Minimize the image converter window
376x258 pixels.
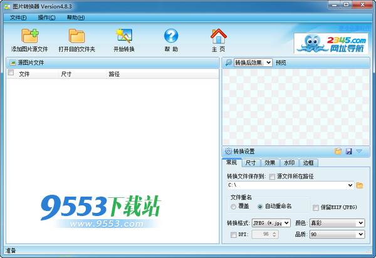pyautogui.click(x=335, y=4)
